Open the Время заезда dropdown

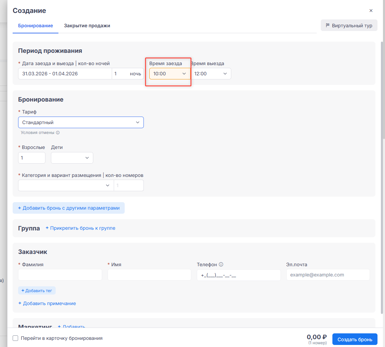pos(169,74)
